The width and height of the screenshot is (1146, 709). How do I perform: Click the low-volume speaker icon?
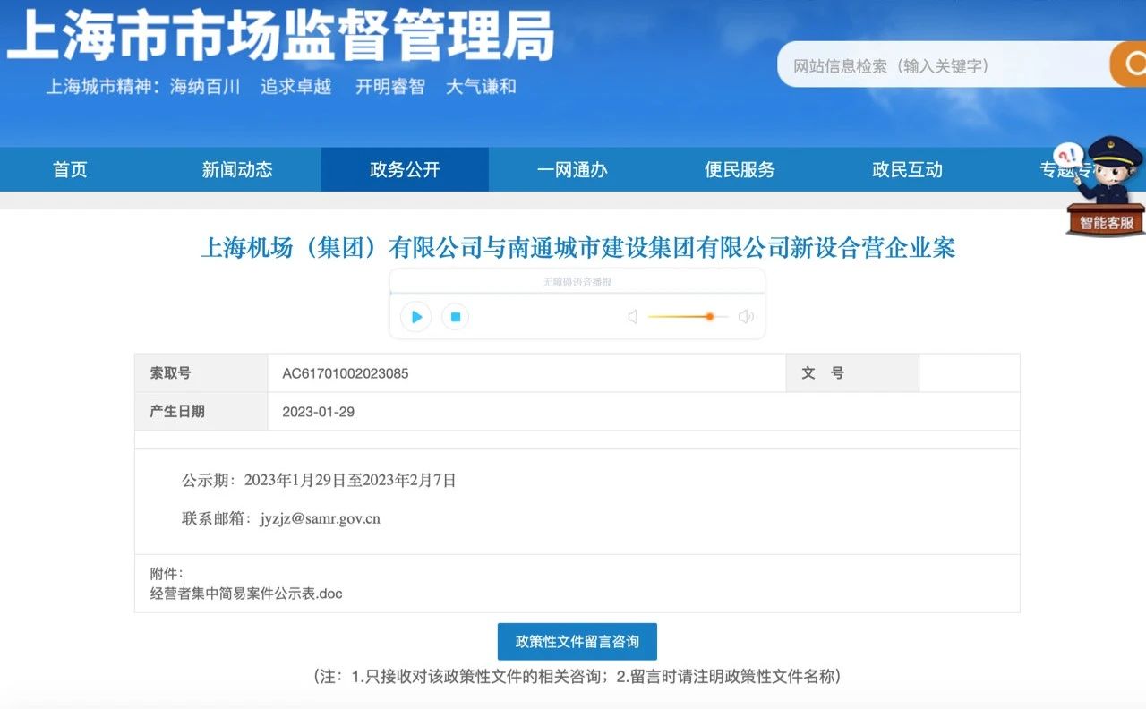[x=633, y=317]
